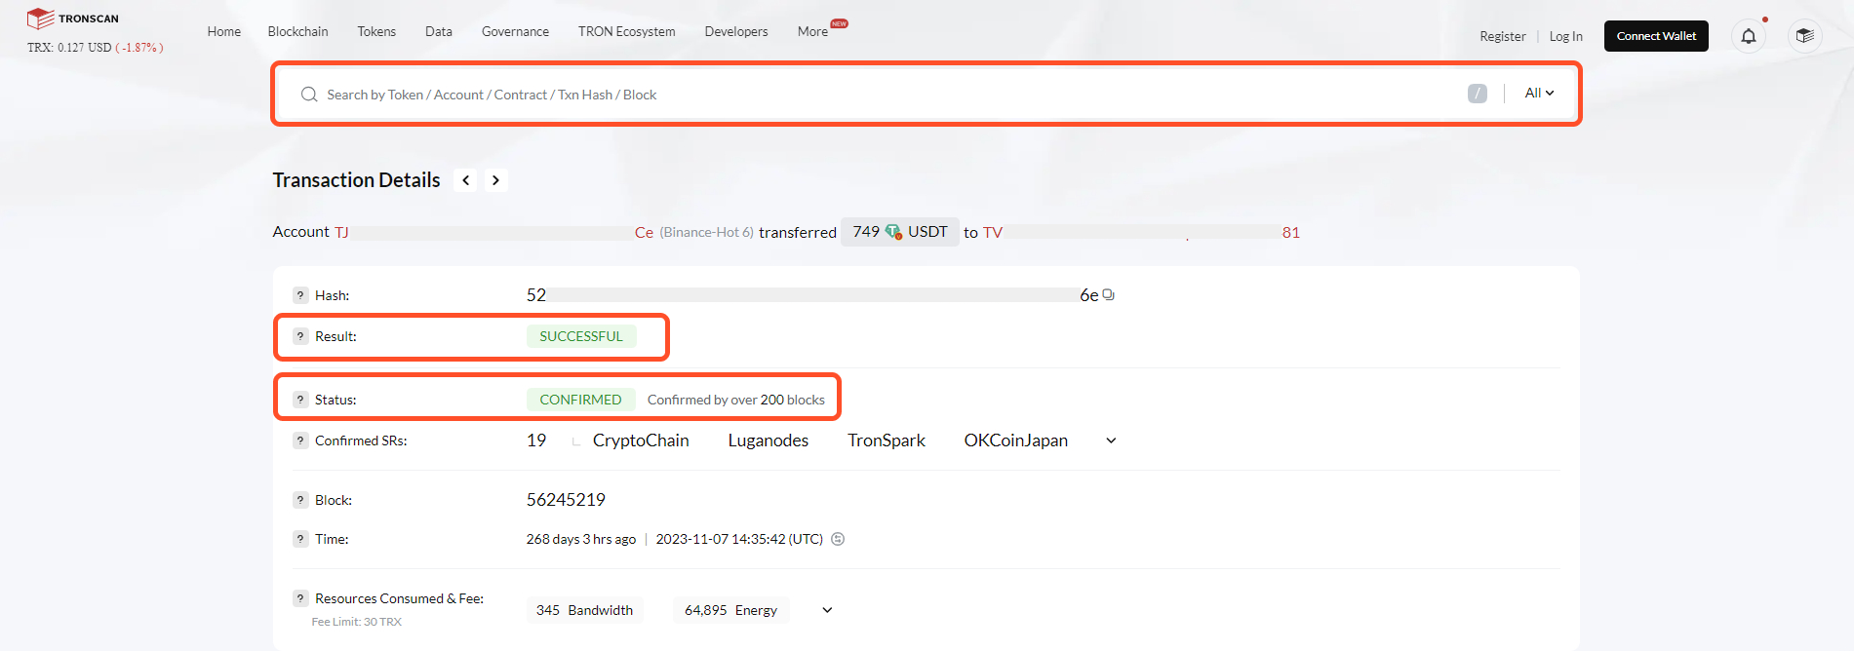Click the Binance-Hot 6 label
Image resolution: width=1854 pixels, height=651 pixels.
pyautogui.click(x=707, y=232)
